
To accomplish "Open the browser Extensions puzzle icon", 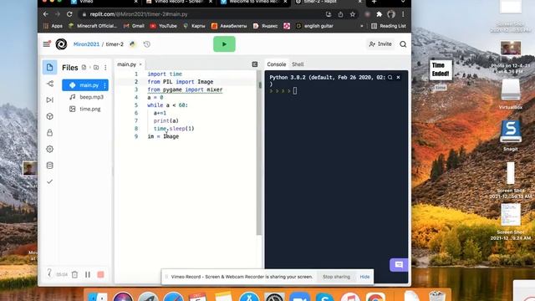I will click(379, 14).
